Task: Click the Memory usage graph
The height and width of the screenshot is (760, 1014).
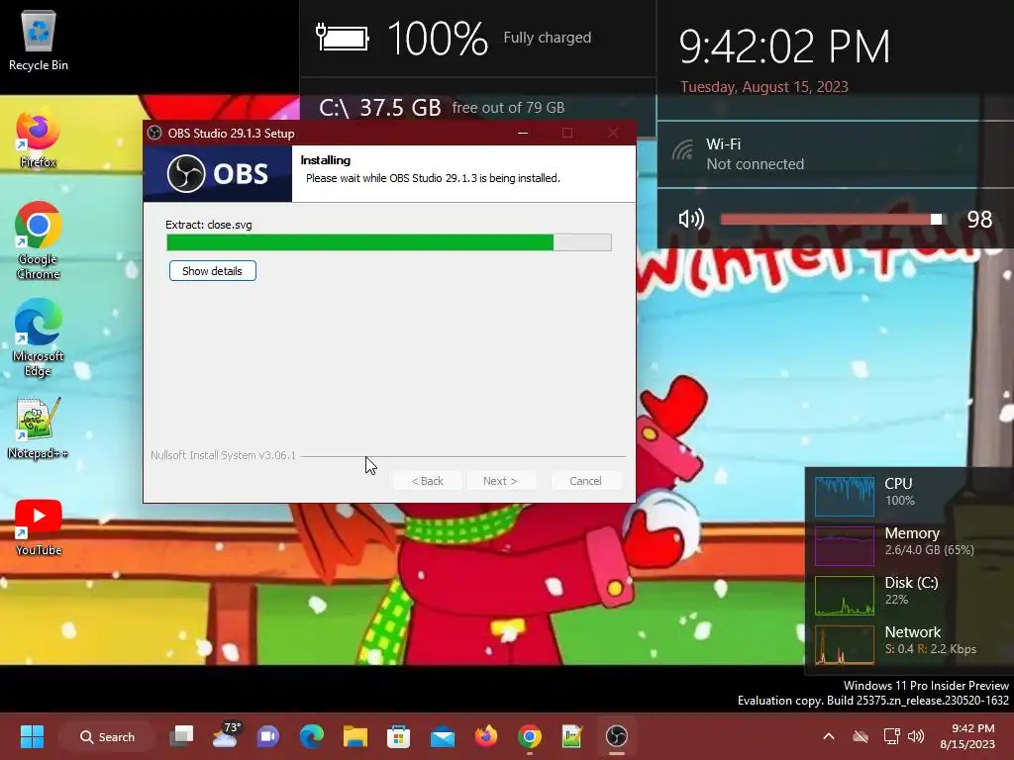Action: click(x=845, y=546)
